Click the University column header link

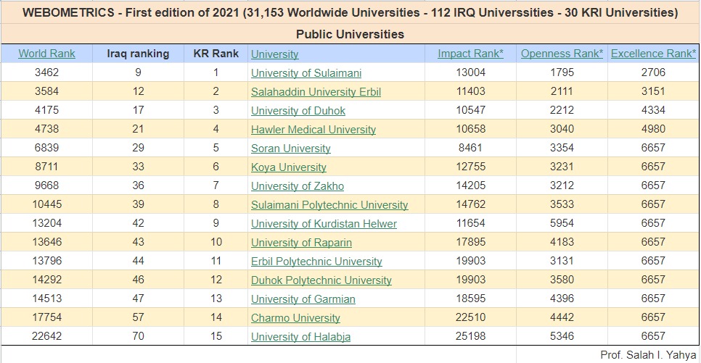point(274,54)
